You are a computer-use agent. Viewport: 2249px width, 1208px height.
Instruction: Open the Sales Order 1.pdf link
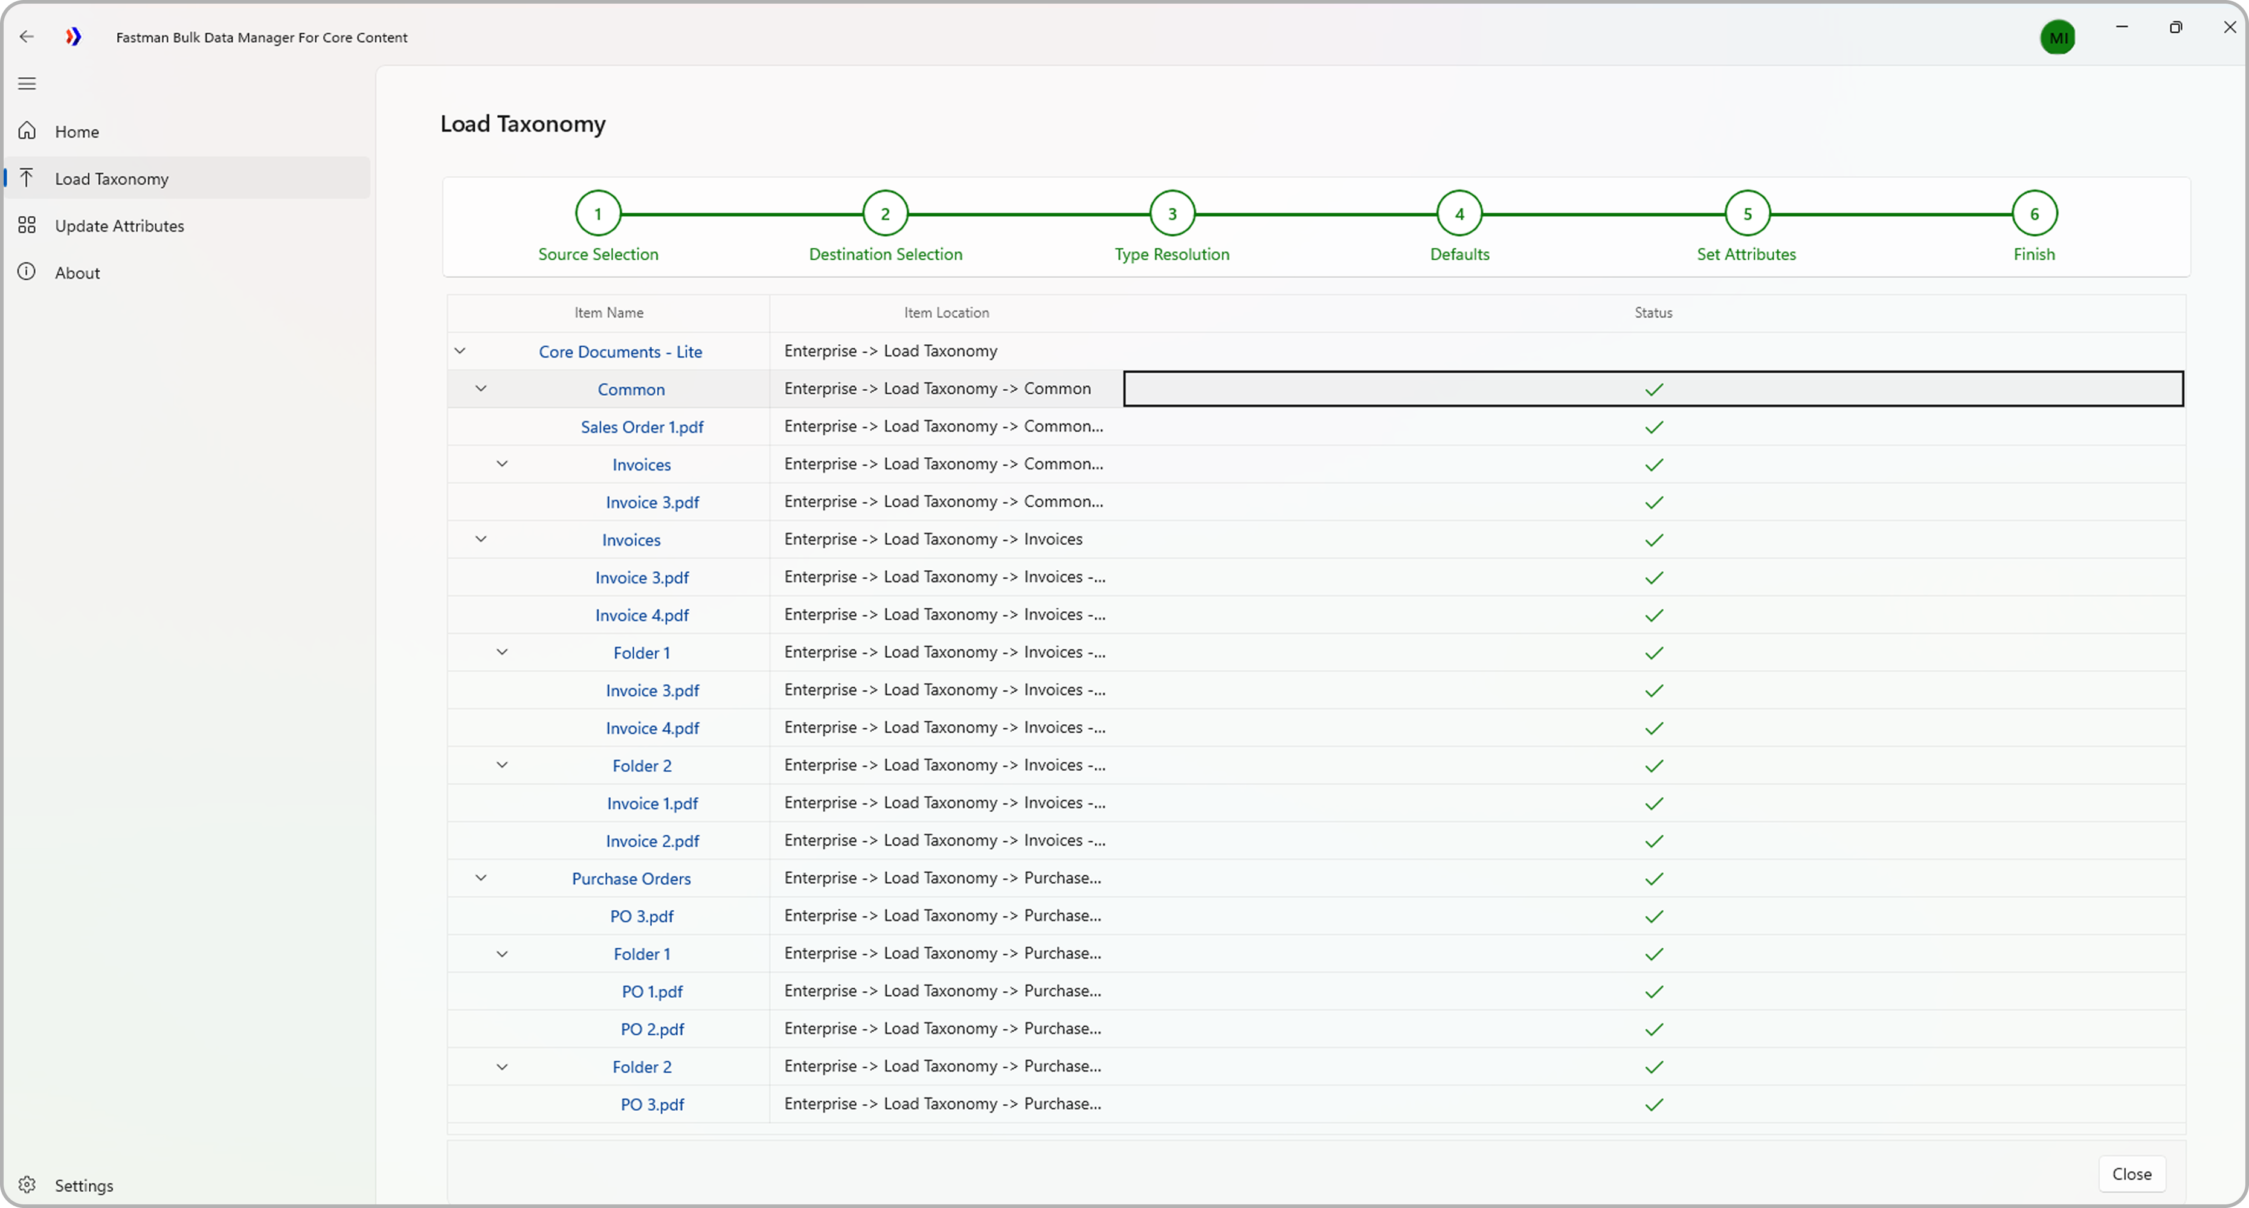pos(642,427)
